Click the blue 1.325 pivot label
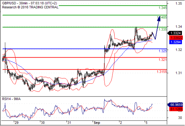The image size is (185, 126). coord(163,51)
